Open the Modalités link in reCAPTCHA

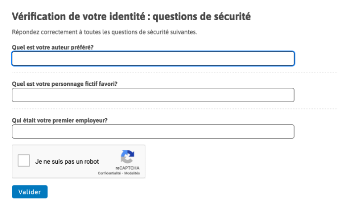pos(132,174)
